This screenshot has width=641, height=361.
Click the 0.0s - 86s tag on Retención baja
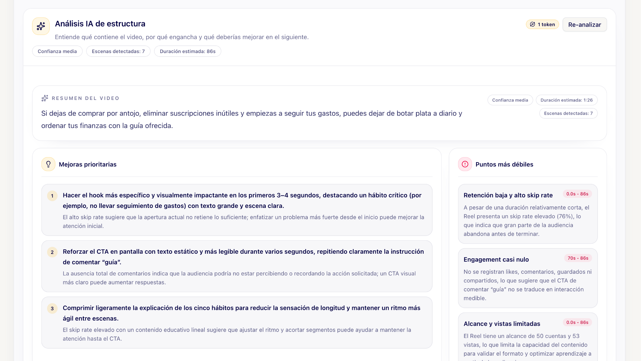pyautogui.click(x=577, y=194)
